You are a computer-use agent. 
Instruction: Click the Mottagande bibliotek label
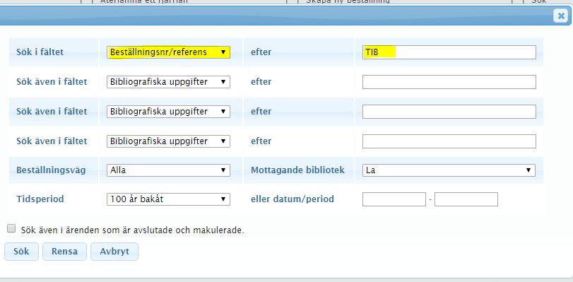point(298,170)
